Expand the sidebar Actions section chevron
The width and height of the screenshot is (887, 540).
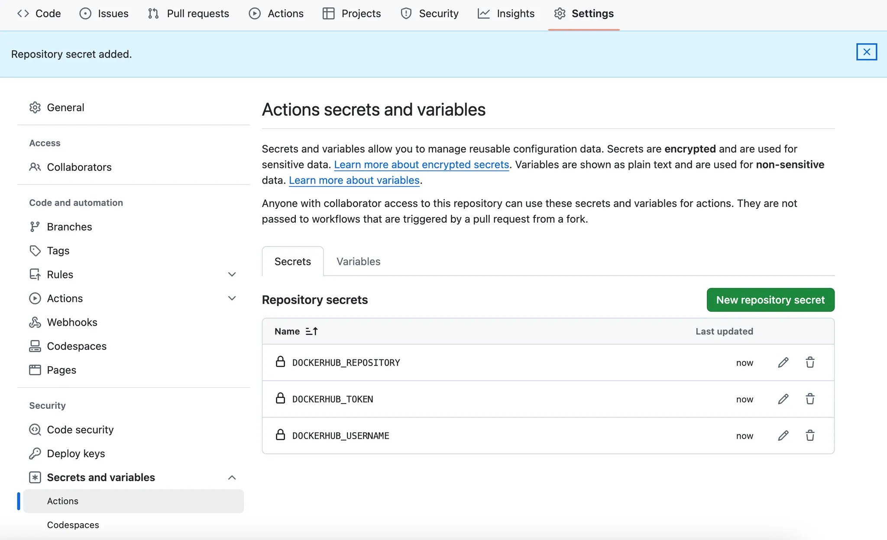click(x=232, y=298)
